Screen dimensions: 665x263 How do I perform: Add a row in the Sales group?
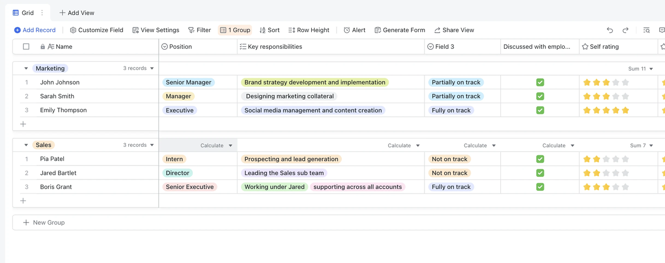pyautogui.click(x=23, y=201)
